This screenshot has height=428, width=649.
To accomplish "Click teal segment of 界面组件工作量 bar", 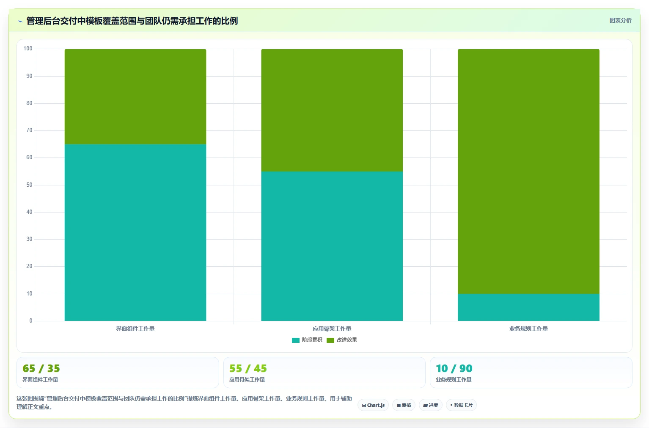I will [135, 232].
